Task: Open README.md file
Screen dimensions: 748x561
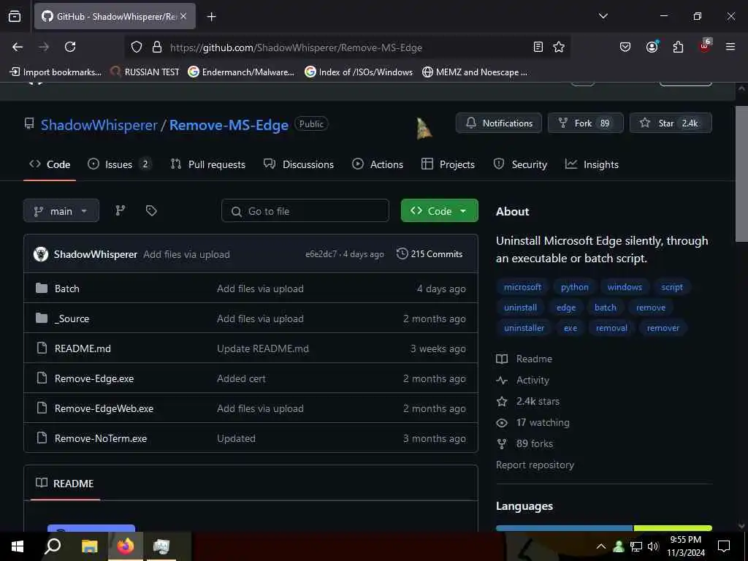Action: coord(83,348)
